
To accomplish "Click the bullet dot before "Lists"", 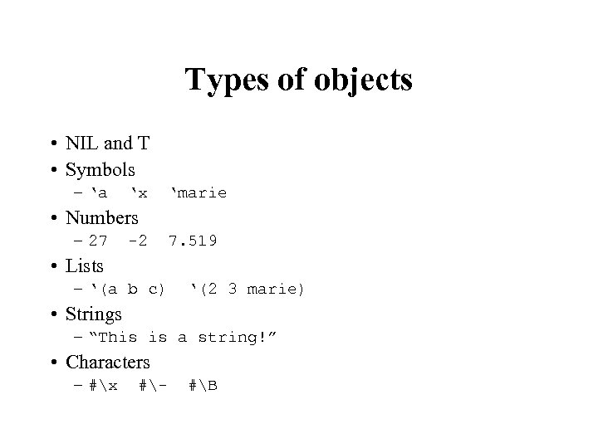I will point(53,266).
